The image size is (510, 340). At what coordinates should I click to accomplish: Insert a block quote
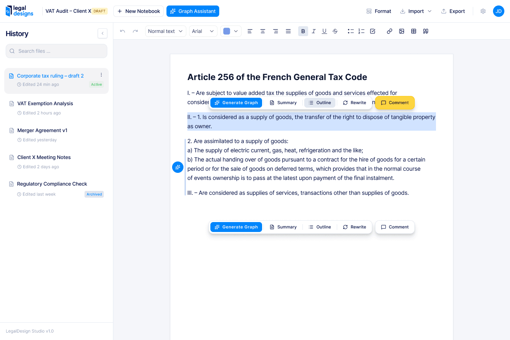(425, 31)
